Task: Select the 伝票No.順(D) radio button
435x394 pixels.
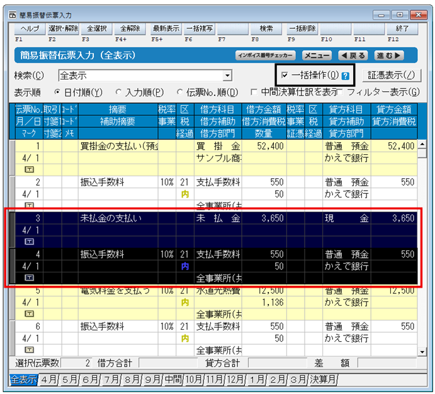Action: pos(180,92)
